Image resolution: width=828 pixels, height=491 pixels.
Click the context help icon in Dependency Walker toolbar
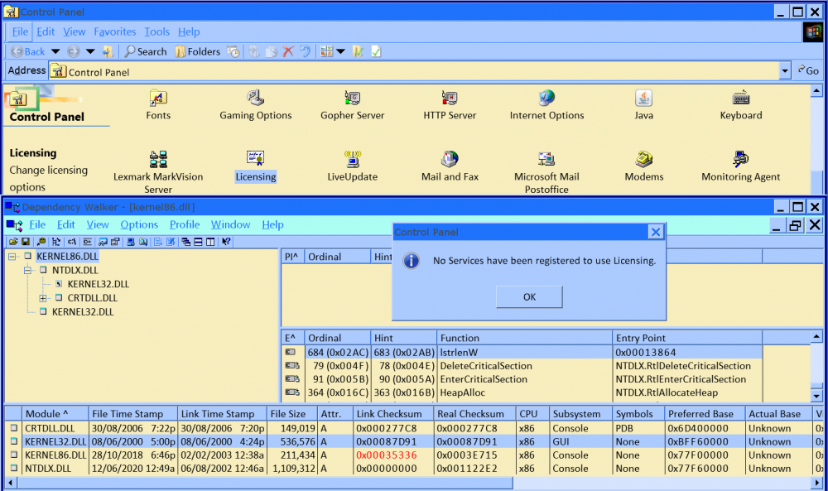[x=226, y=242]
